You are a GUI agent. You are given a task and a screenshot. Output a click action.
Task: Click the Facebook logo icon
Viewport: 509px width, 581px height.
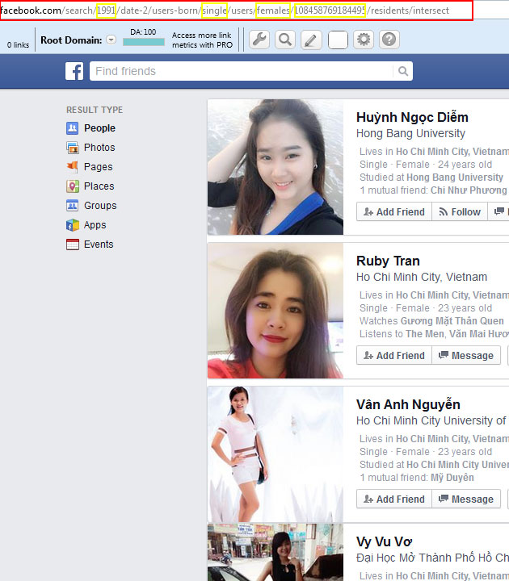(x=74, y=72)
